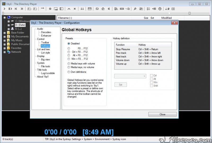The width and height of the screenshot is (212, 143).
Task: Toggle the repeat loop icon
Action: tap(97, 9)
